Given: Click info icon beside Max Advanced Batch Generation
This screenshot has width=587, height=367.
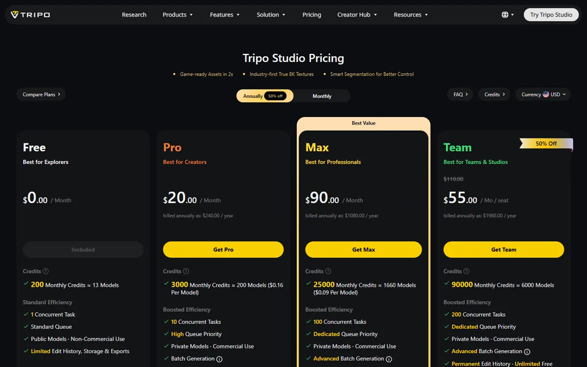Looking at the screenshot, I should coord(389,359).
